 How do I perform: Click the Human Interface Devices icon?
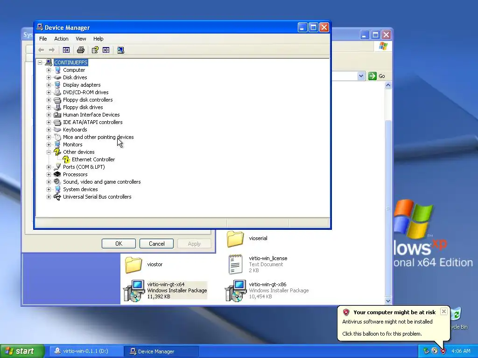click(x=57, y=115)
